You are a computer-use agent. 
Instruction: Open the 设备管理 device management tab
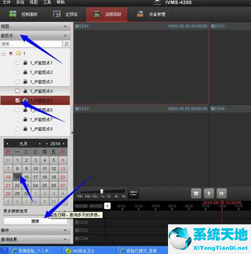pos(151,14)
